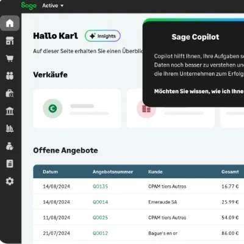Open quote Q0135 link
The width and height of the screenshot is (244, 244).
(100, 187)
